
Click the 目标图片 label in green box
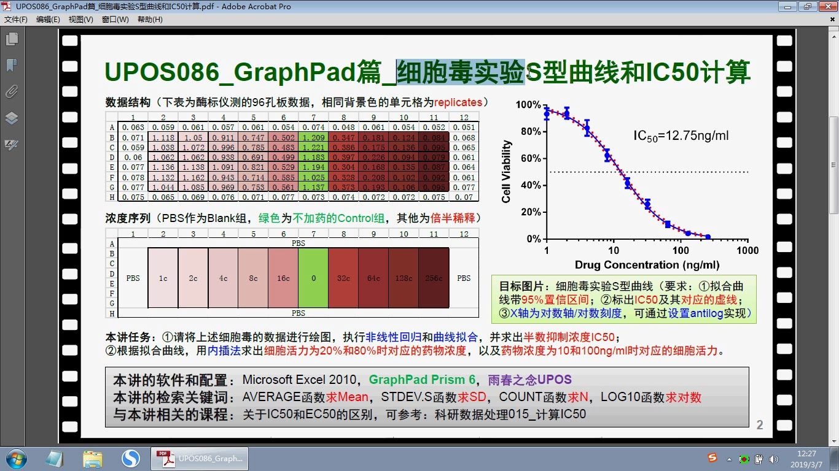pos(521,286)
